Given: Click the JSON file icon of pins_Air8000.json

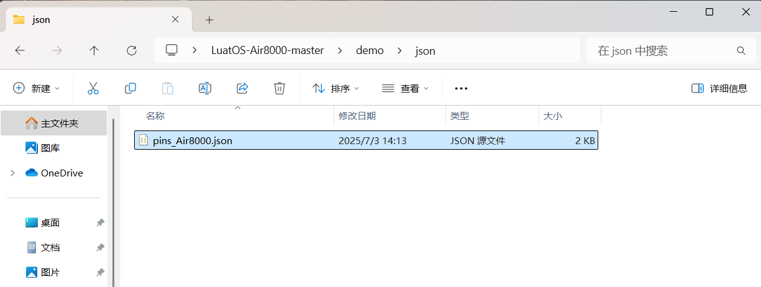Looking at the screenshot, I should 144,140.
